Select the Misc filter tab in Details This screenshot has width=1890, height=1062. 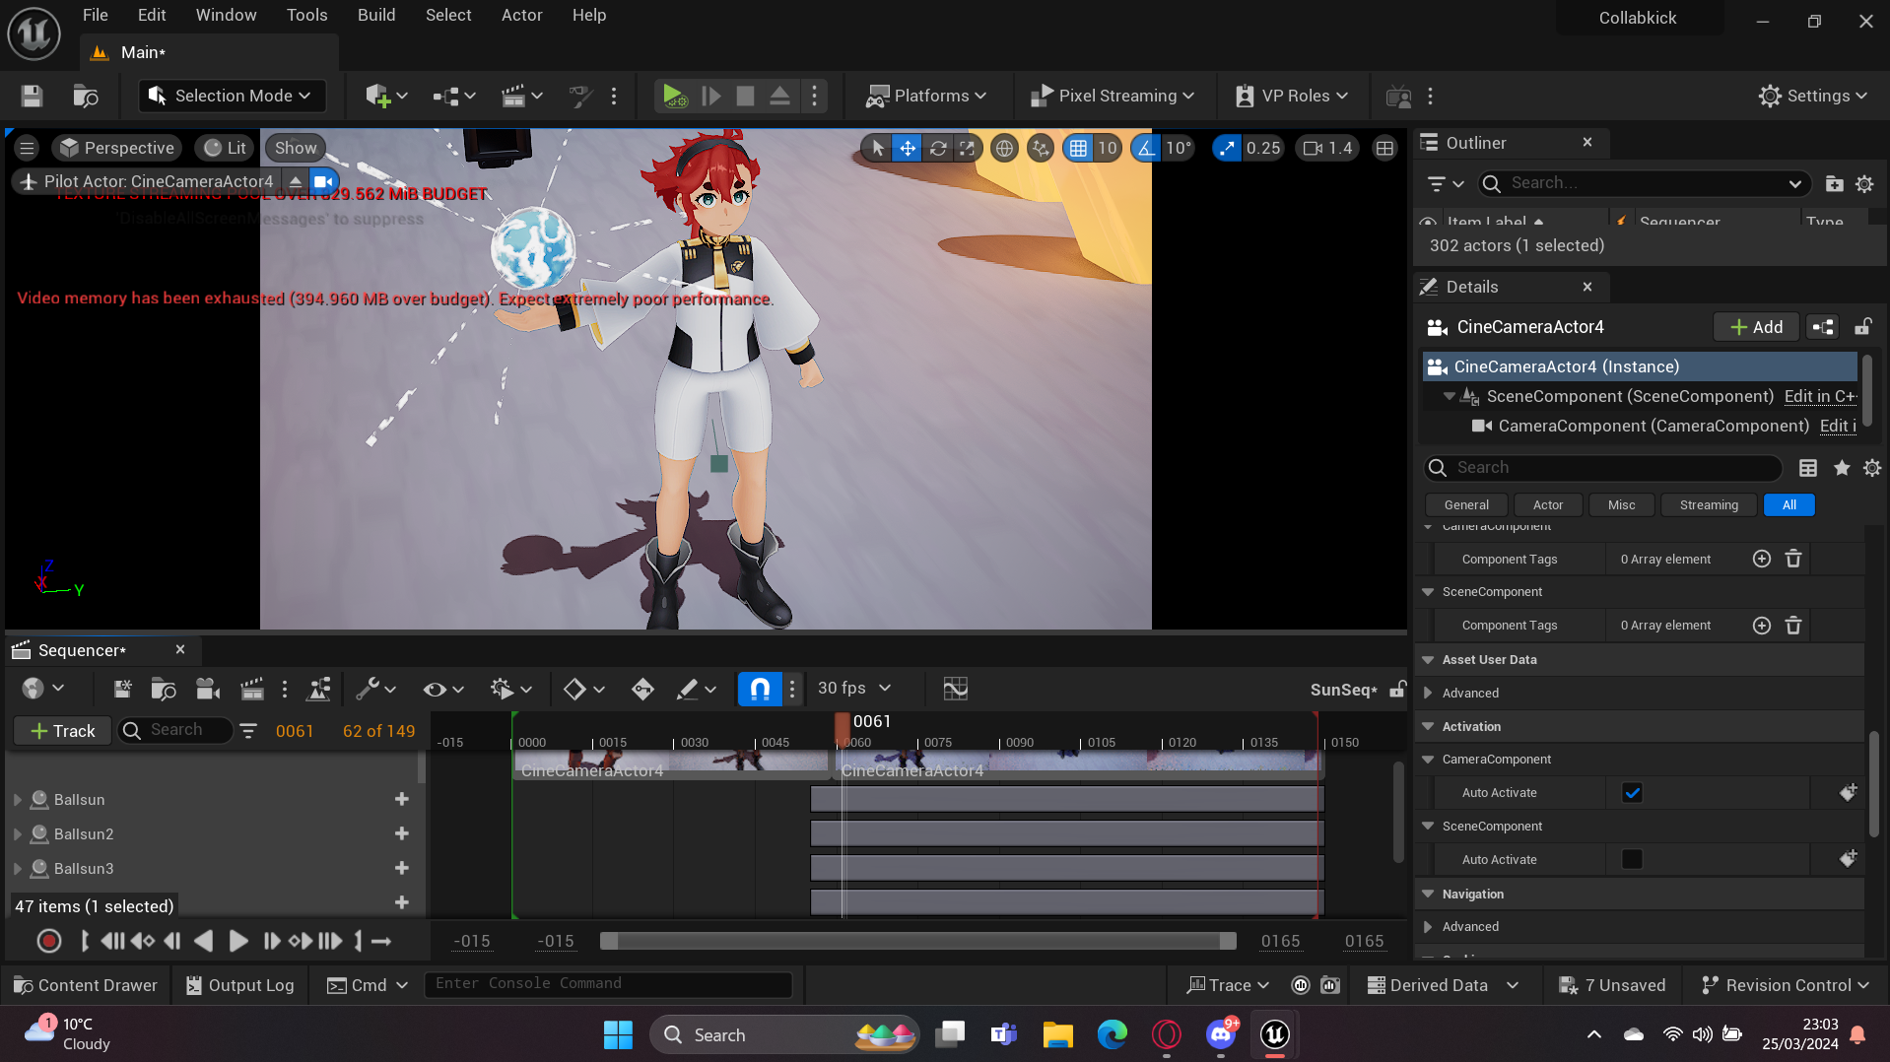pyautogui.click(x=1621, y=504)
